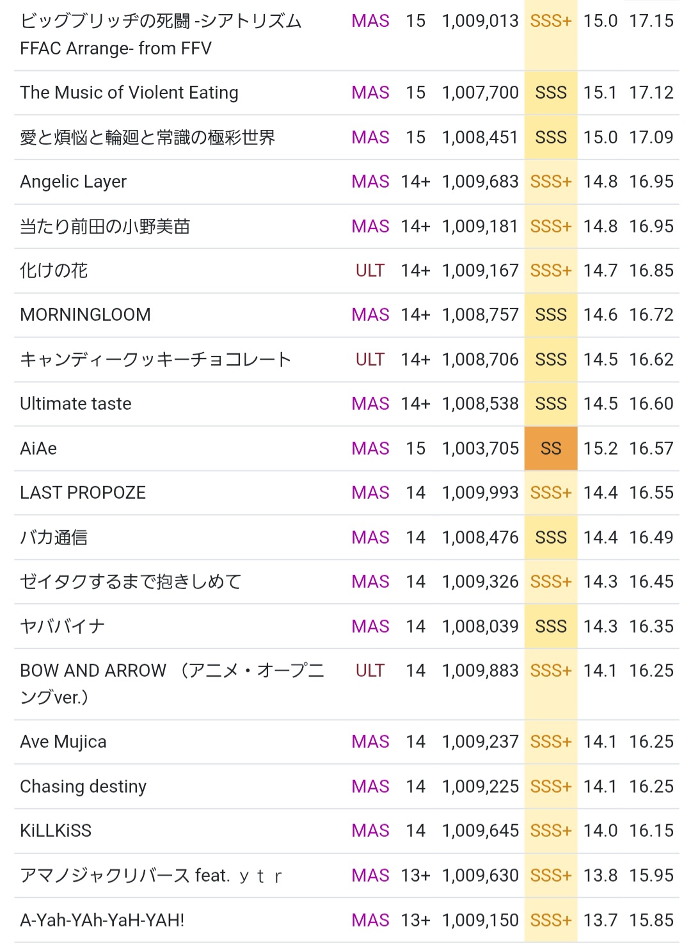Click the 'AiAe' song title
The width and height of the screenshot is (691, 945).
point(38,448)
